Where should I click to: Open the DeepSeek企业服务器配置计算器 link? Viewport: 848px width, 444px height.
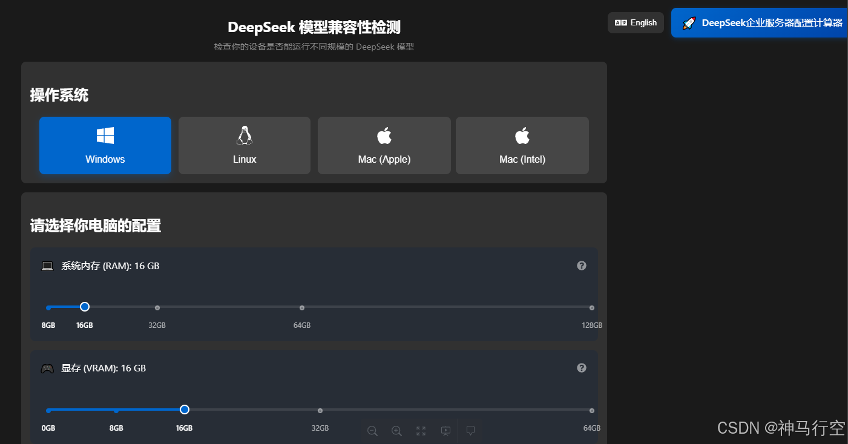759,23
